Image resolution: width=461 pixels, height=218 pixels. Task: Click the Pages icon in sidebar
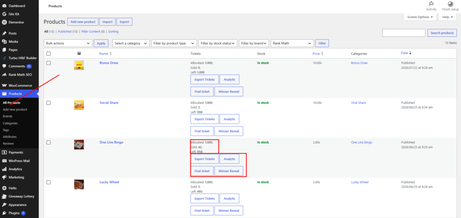(x=5, y=50)
